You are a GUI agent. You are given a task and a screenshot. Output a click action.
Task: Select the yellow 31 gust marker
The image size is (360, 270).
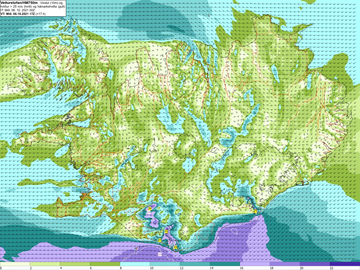tap(166, 231)
